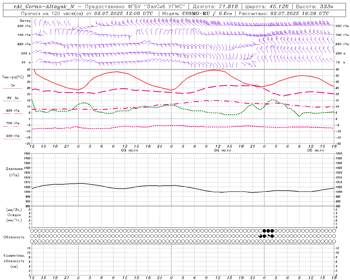Click the 'Td 2м' dew point legend label
This screenshot has width=350, height=280.
[x=13, y=98]
